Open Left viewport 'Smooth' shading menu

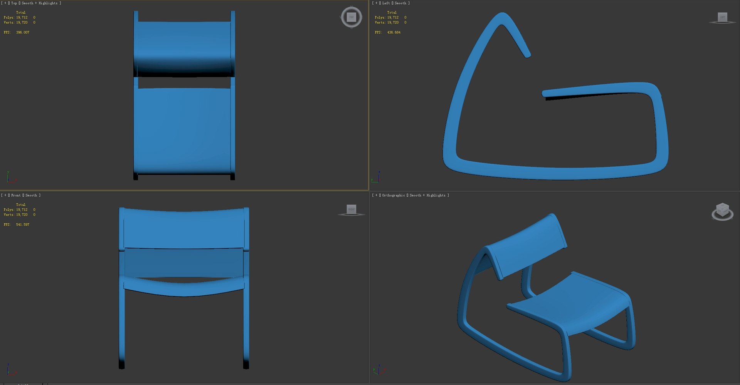point(400,3)
